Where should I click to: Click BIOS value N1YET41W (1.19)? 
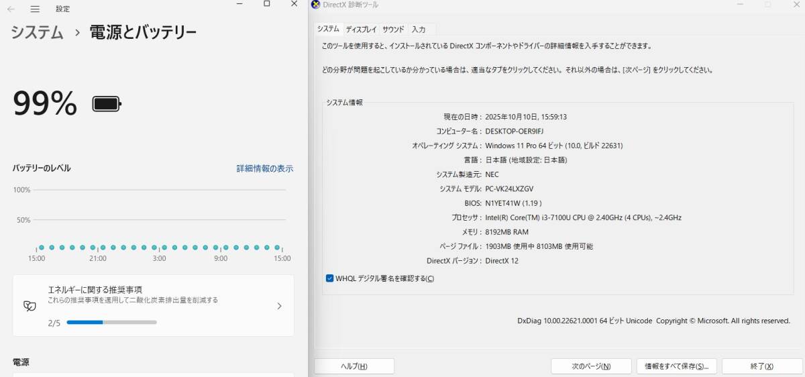pyautogui.click(x=513, y=203)
